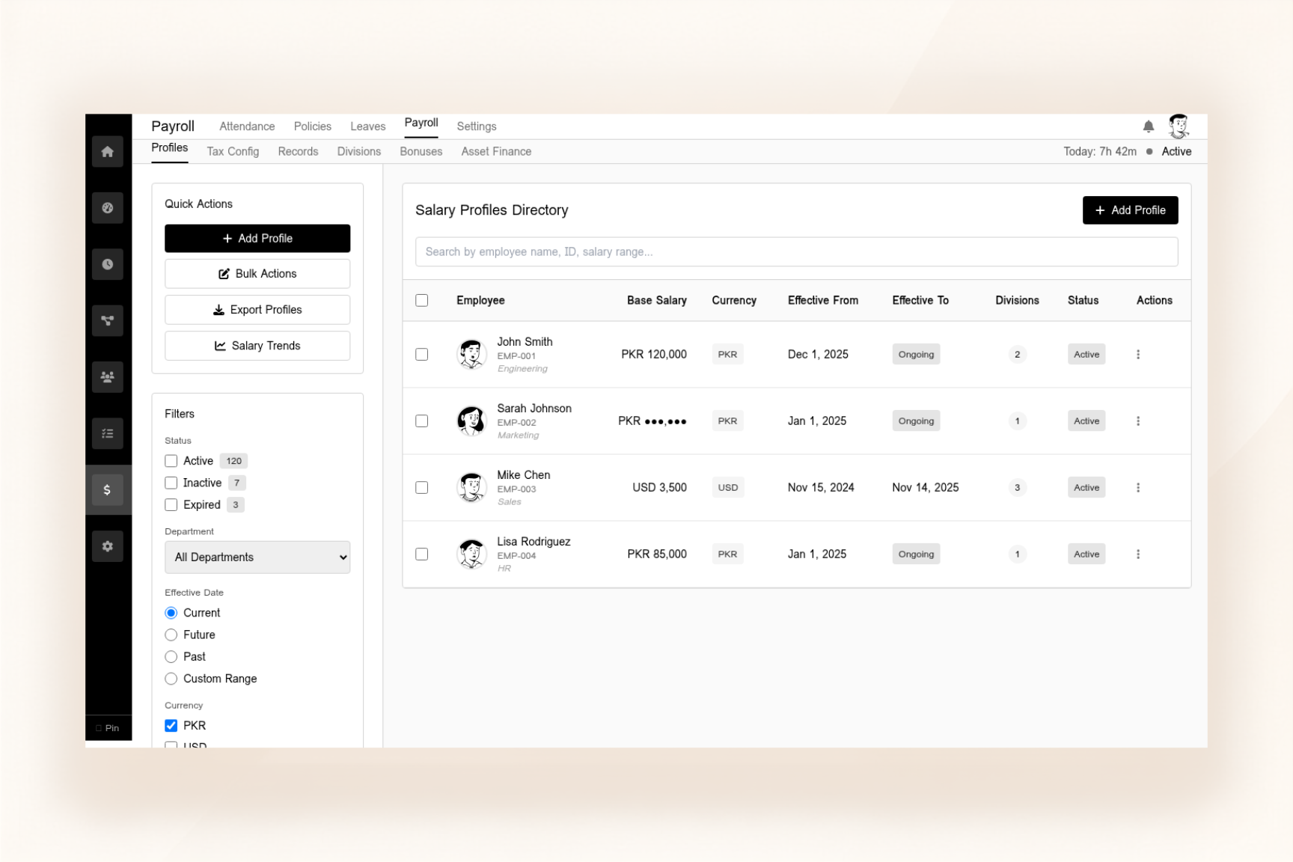
Task: Click Add Profile in Quick Actions
Action: (x=257, y=239)
